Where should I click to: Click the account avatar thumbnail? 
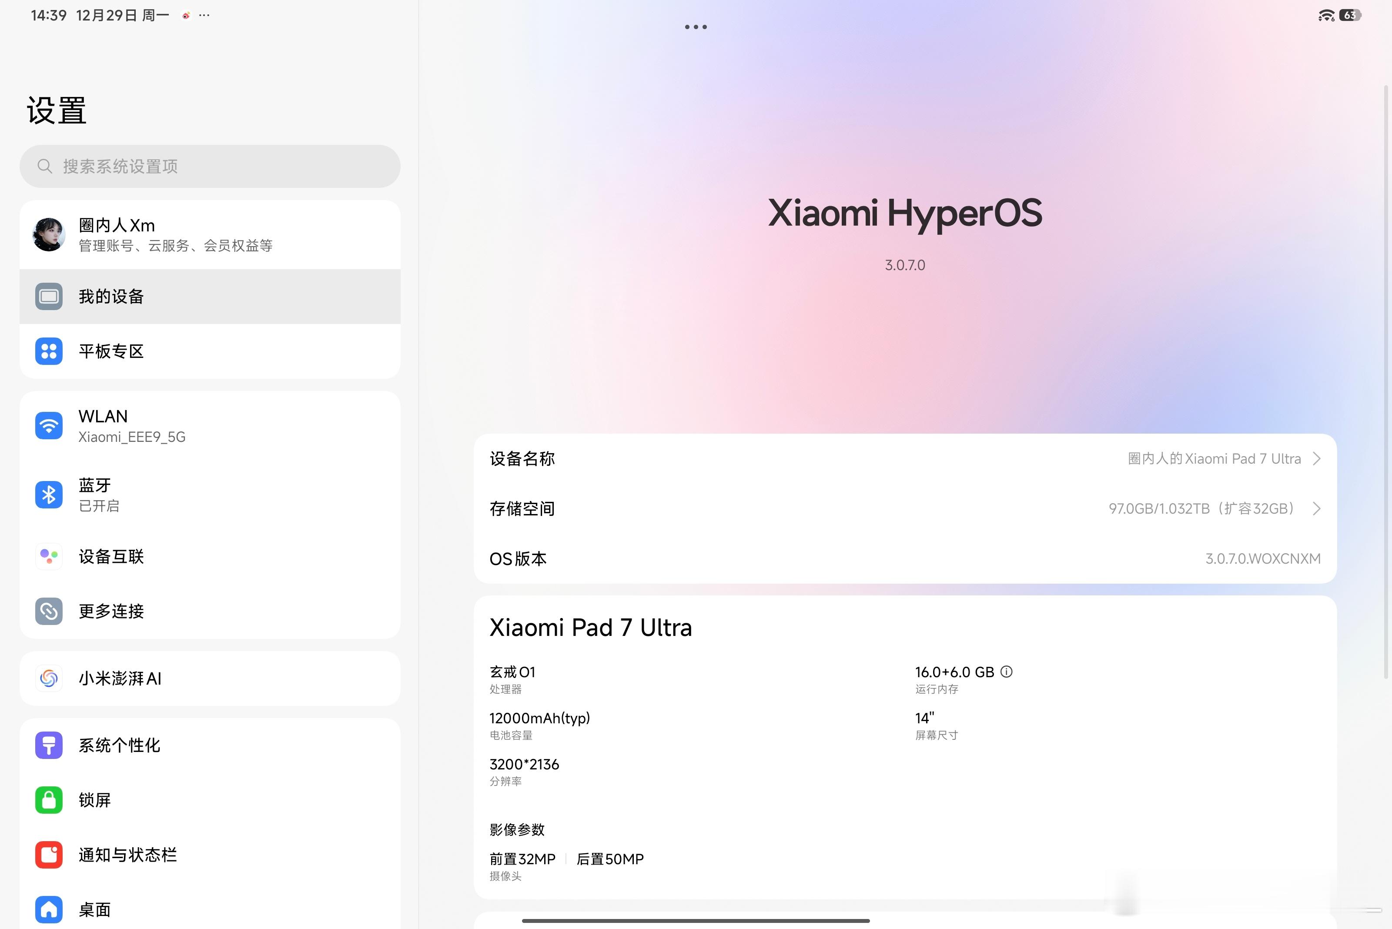coord(49,234)
